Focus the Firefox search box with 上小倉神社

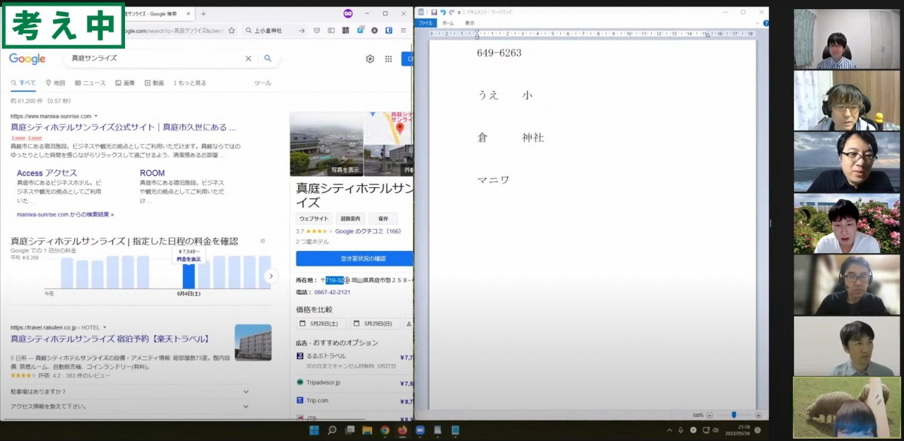272,30
